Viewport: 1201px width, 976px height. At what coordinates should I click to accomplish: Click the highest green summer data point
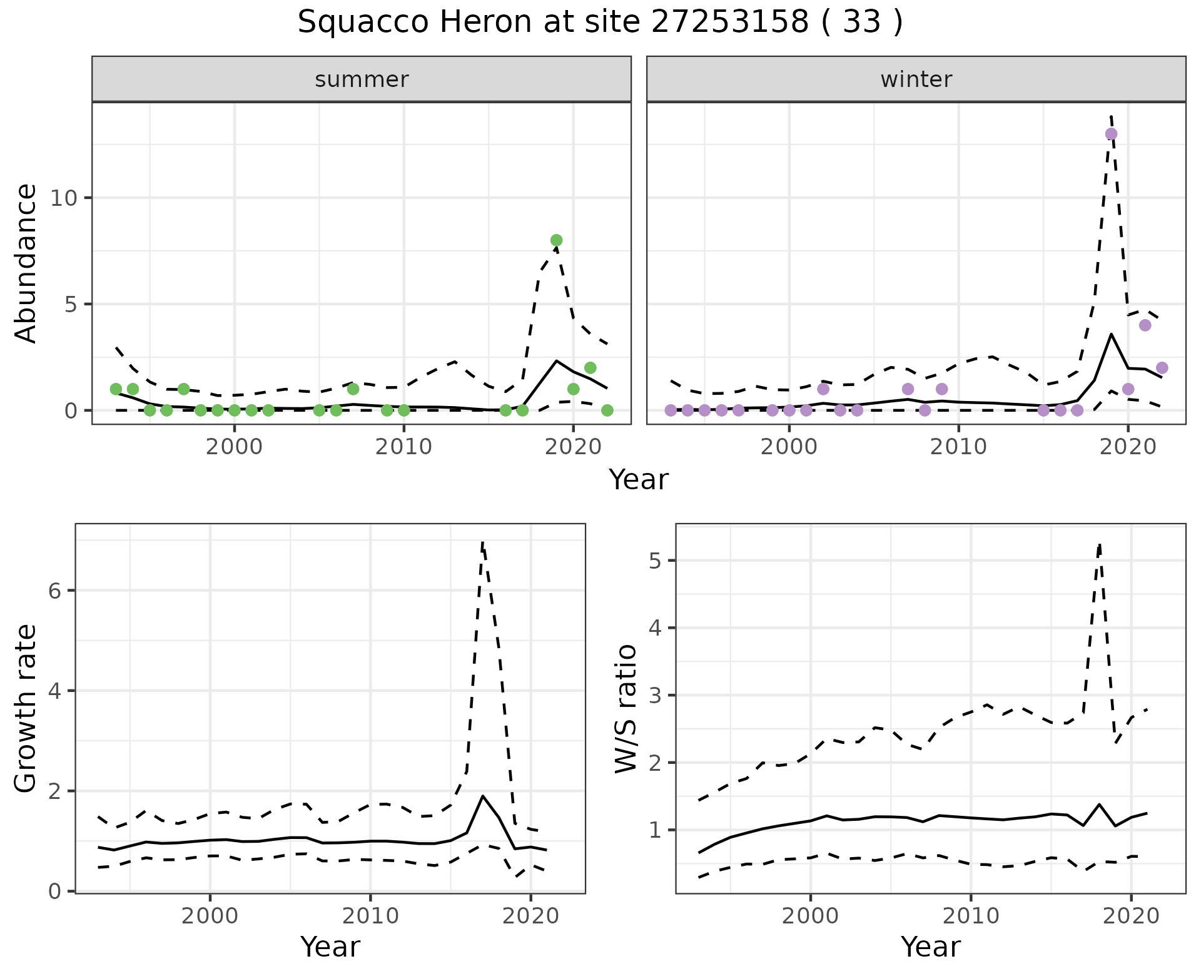(x=556, y=240)
